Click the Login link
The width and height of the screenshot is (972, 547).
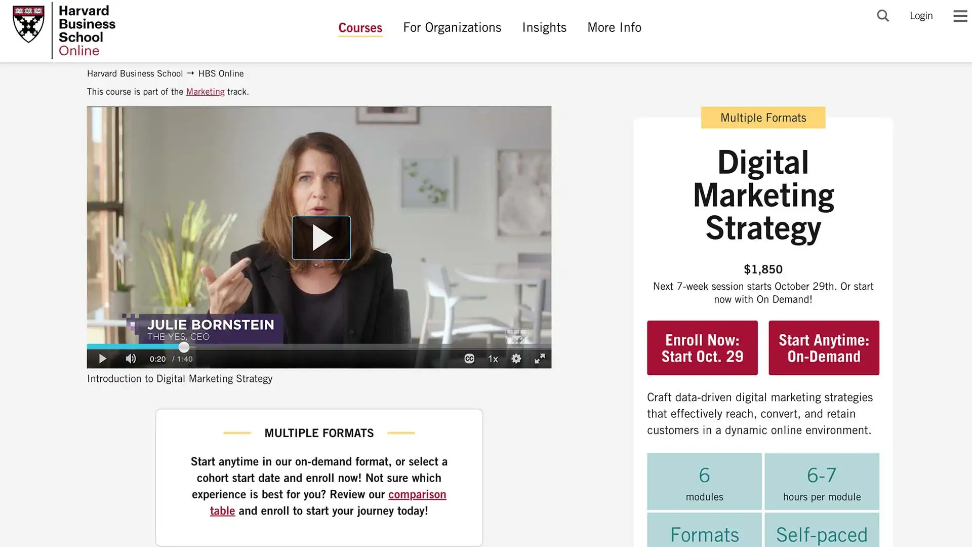tap(921, 16)
